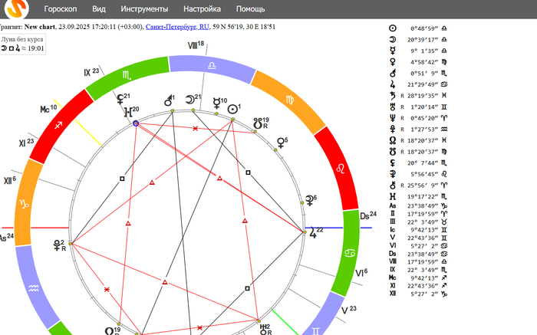The width and height of the screenshot is (537, 335).
Task: Open the Настройка menu
Action: pyautogui.click(x=202, y=10)
